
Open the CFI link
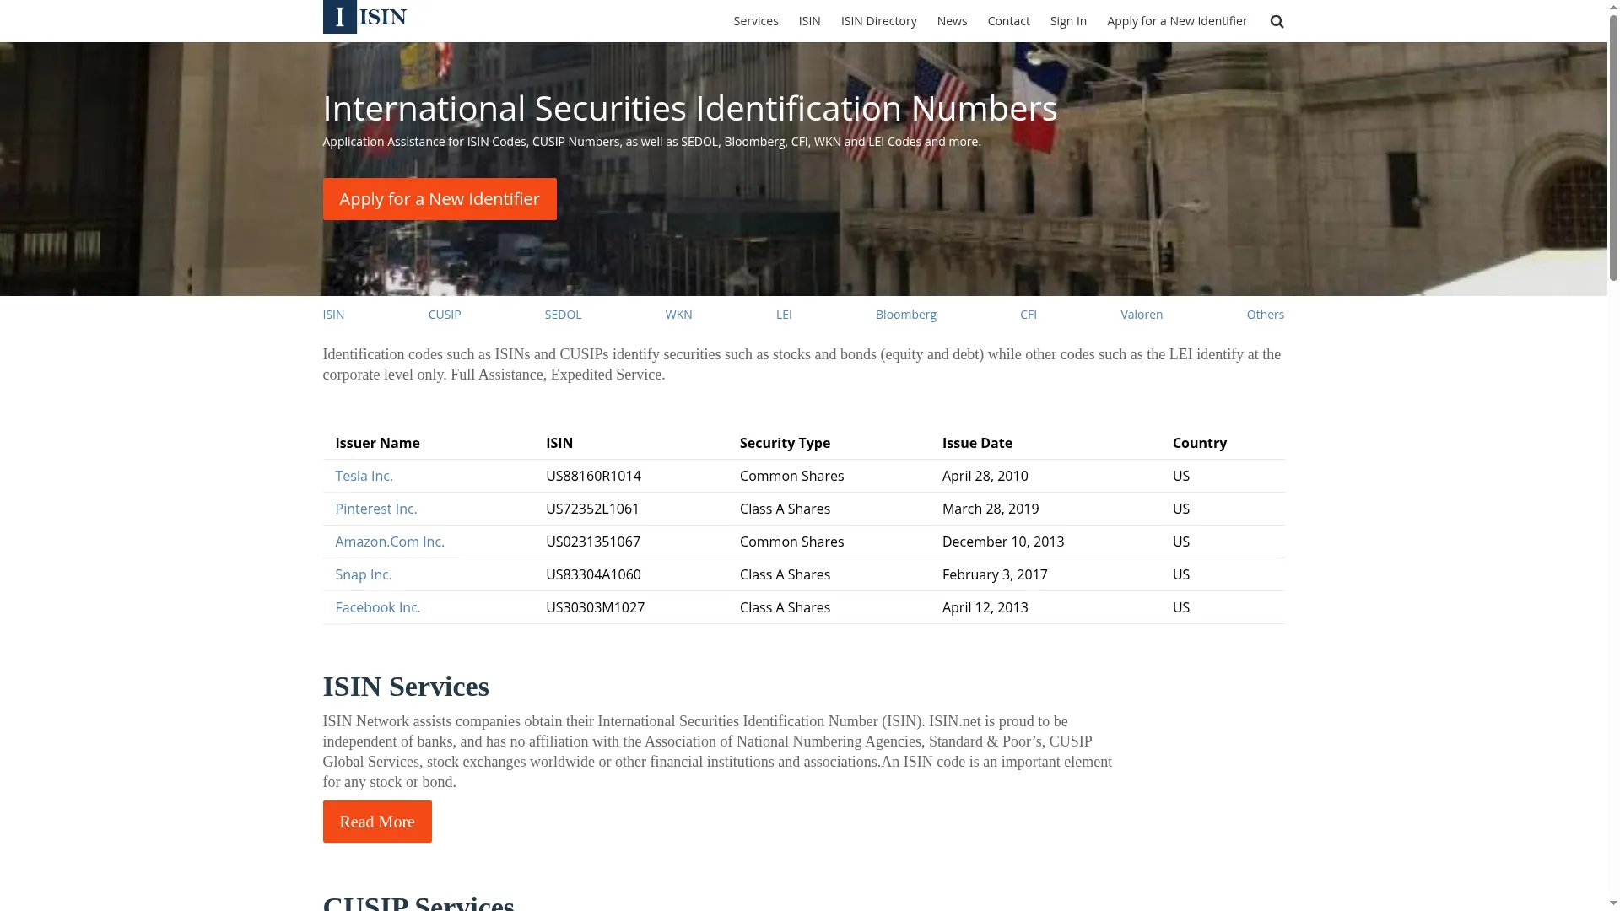pyautogui.click(x=1028, y=315)
